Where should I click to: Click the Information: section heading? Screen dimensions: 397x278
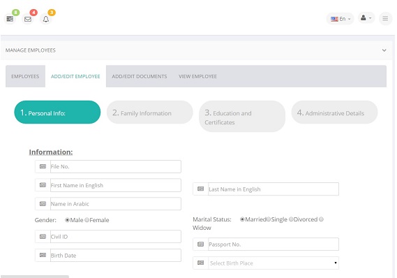pos(51,152)
